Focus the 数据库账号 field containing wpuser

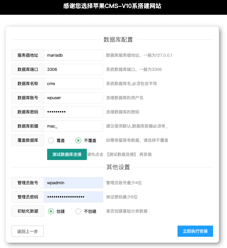coord(73,98)
